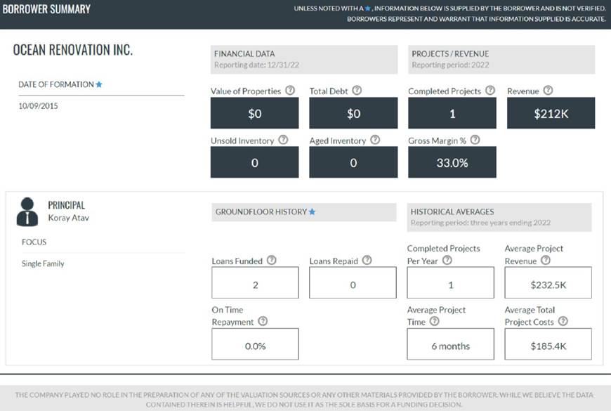Click the Loans Repaid question mark
This screenshot has height=411, width=611.
point(367,261)
